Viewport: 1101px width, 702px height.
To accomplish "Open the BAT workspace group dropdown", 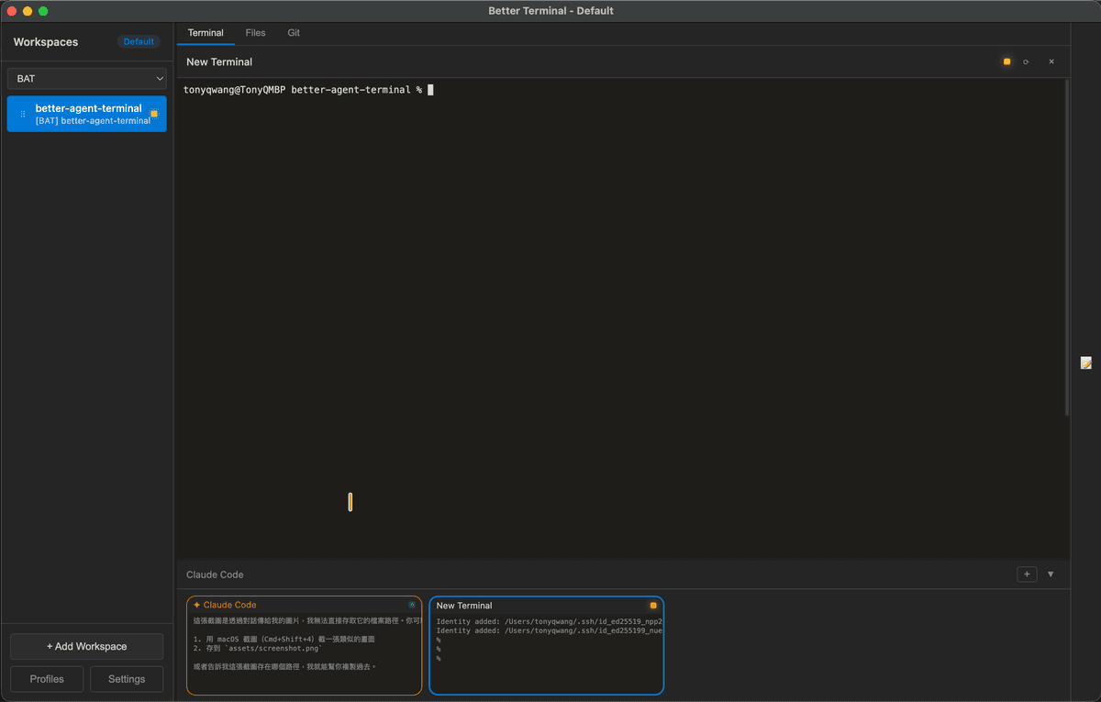I will point(87,79).
